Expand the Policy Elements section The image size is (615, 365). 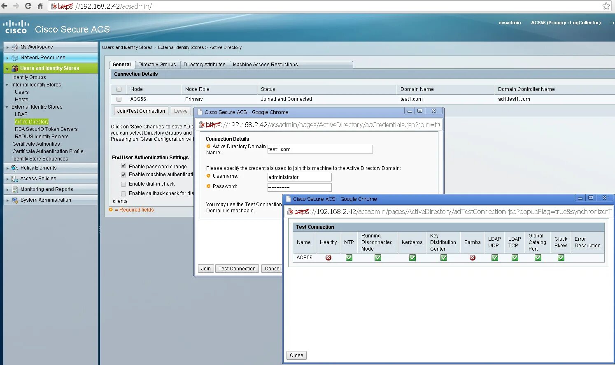7,168
